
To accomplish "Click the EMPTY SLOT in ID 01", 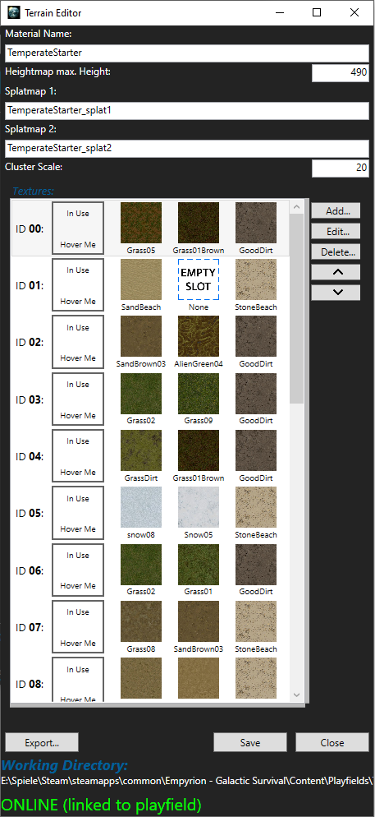I will pyautogui.click(x=199, y=279).
